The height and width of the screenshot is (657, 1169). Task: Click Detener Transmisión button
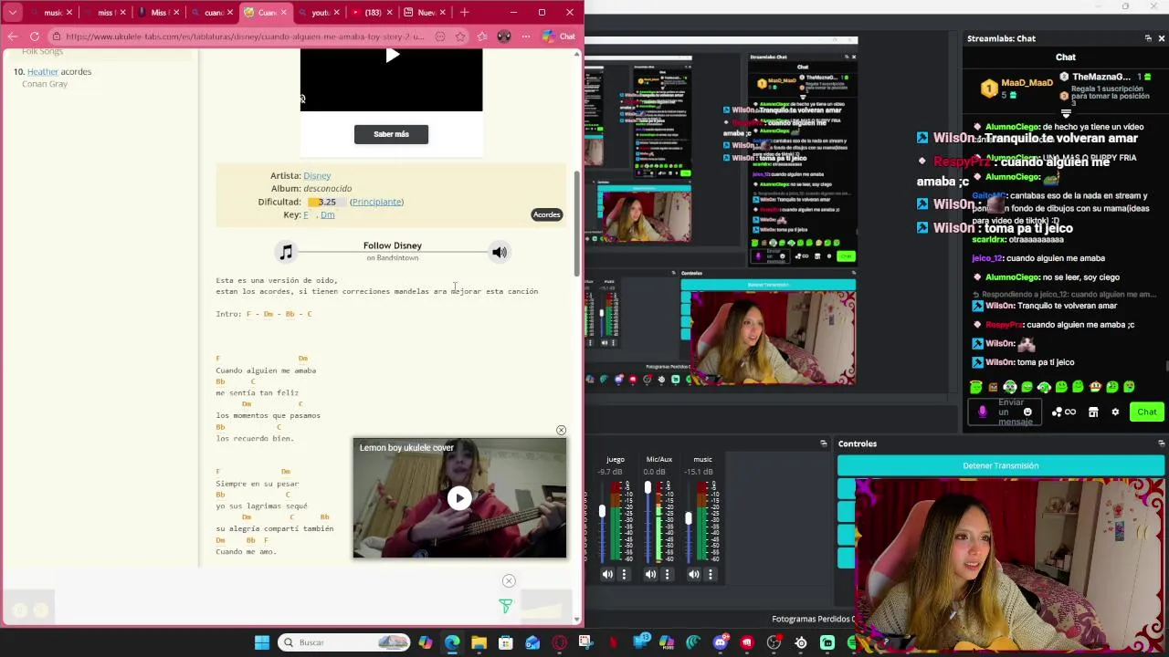1001,465
